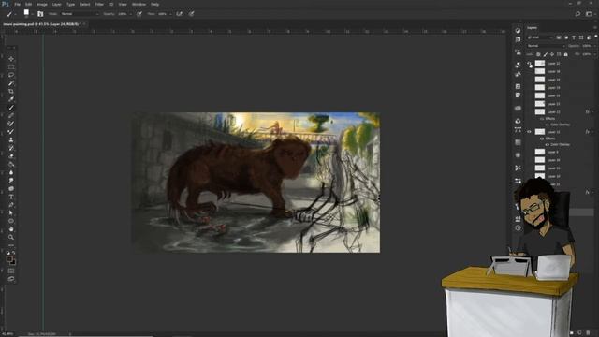Select the Rectangular Marquee tool
Viewport: 599px width, 337px height.
coord(11,66)
